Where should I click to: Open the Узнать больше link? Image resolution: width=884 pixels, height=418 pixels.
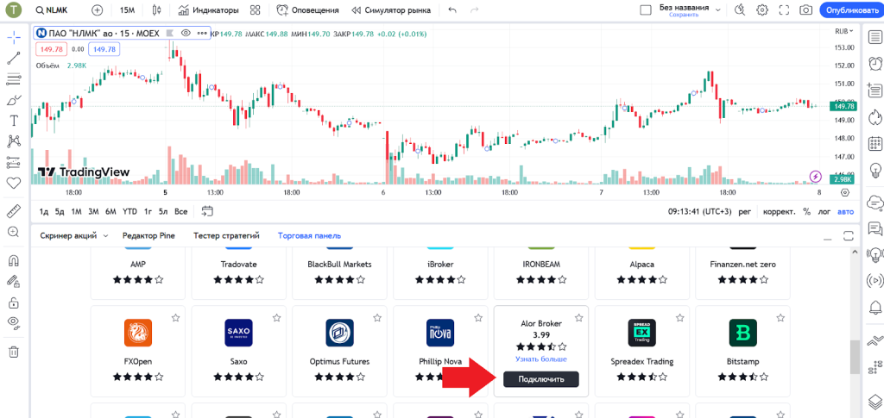pos(541,359)
